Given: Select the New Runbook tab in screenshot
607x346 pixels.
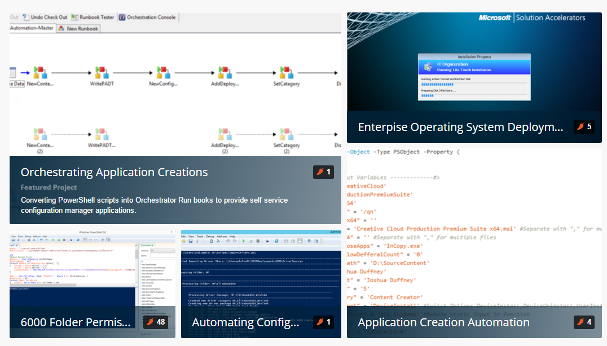Looking at the screenshot, I should tap(78, 28).
